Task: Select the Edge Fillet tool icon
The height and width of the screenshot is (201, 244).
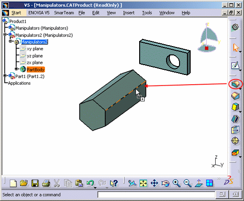Action: (235, 84)
